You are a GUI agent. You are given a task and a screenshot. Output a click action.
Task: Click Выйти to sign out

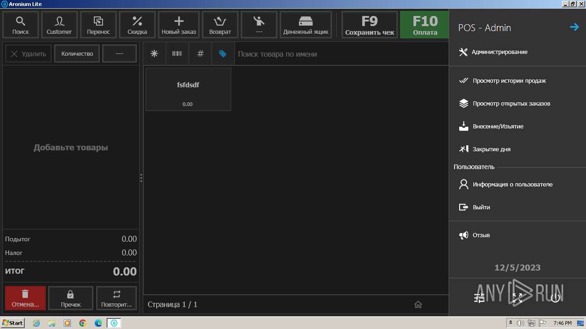tap(517, 207)
